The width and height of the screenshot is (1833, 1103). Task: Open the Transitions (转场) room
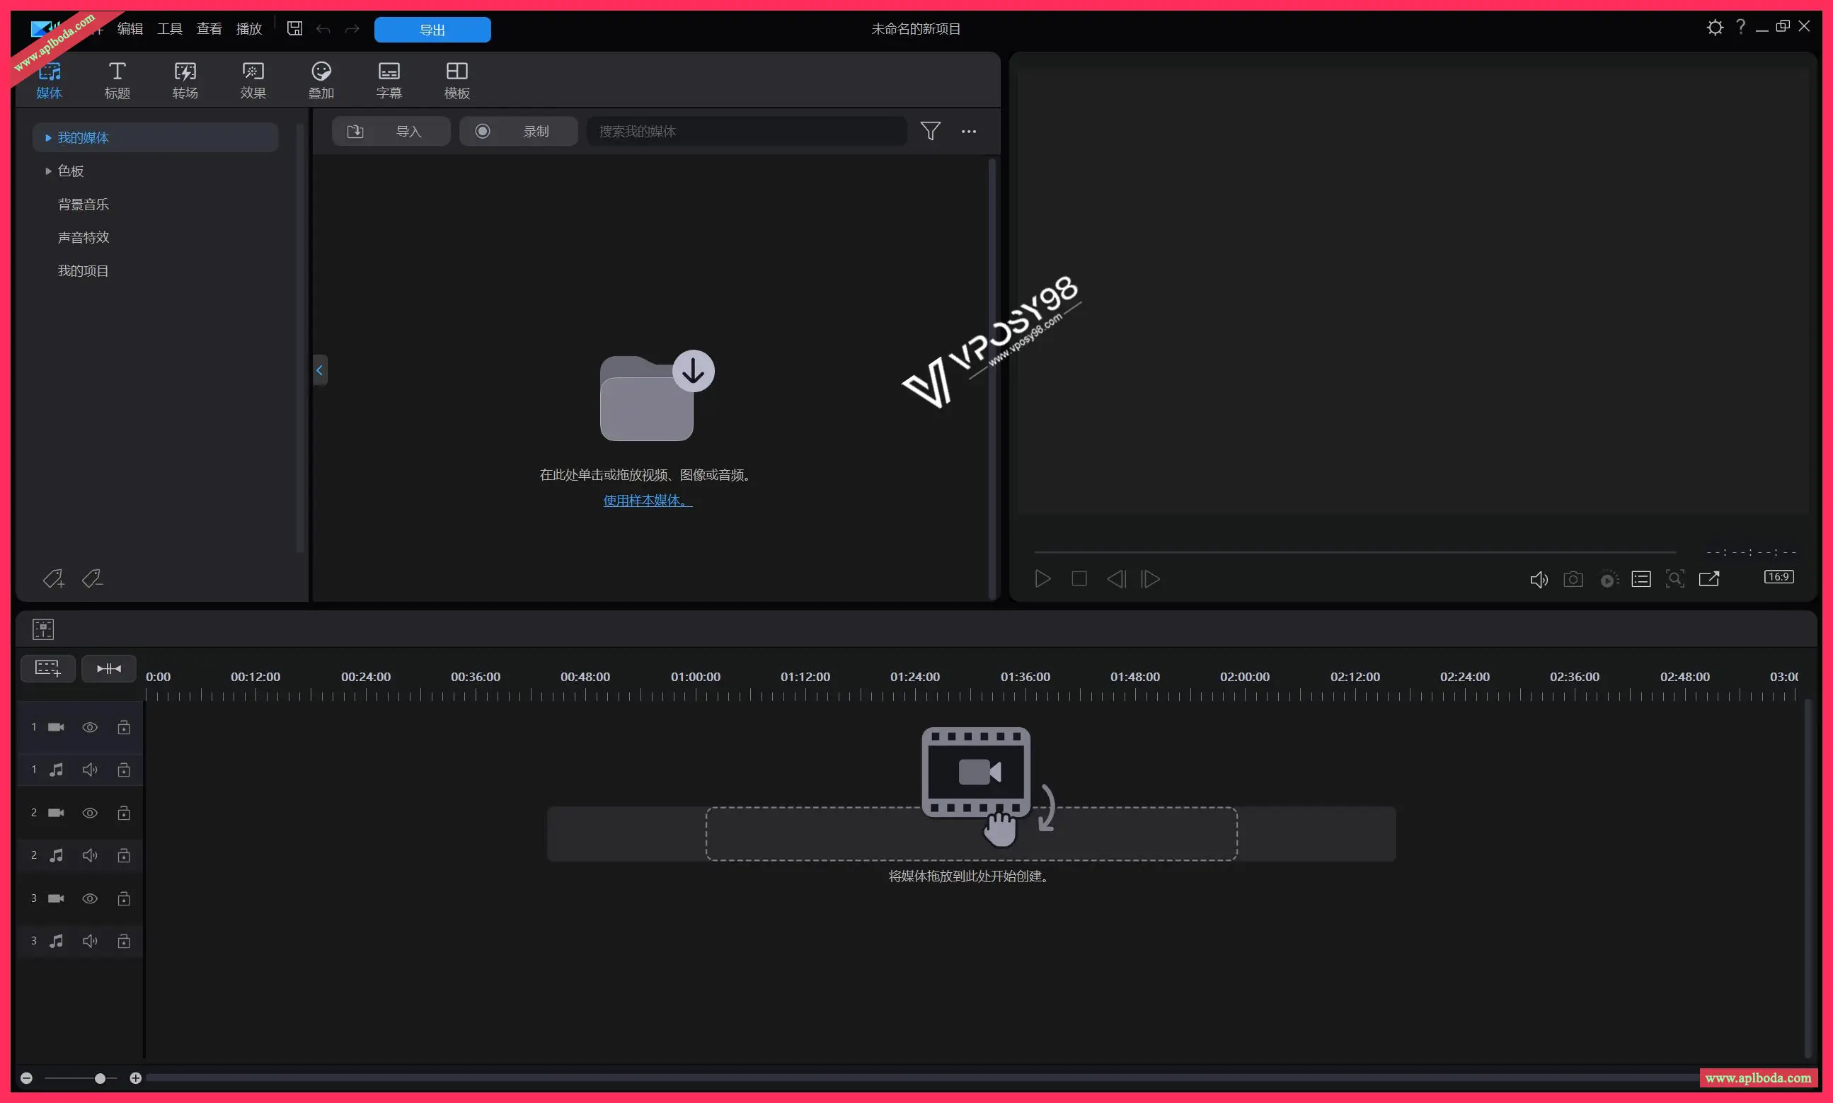point(185,80)
